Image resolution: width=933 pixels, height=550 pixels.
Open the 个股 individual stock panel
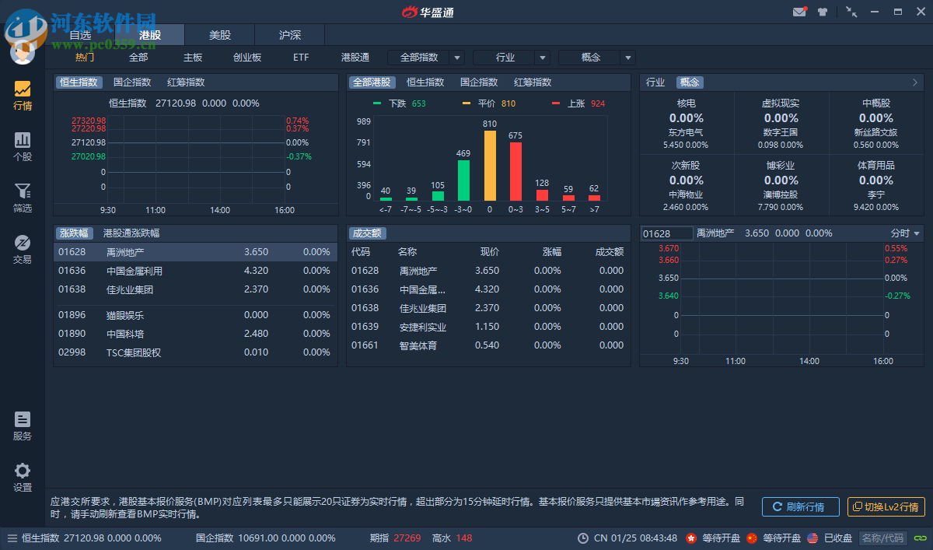(x=22, y=146)
